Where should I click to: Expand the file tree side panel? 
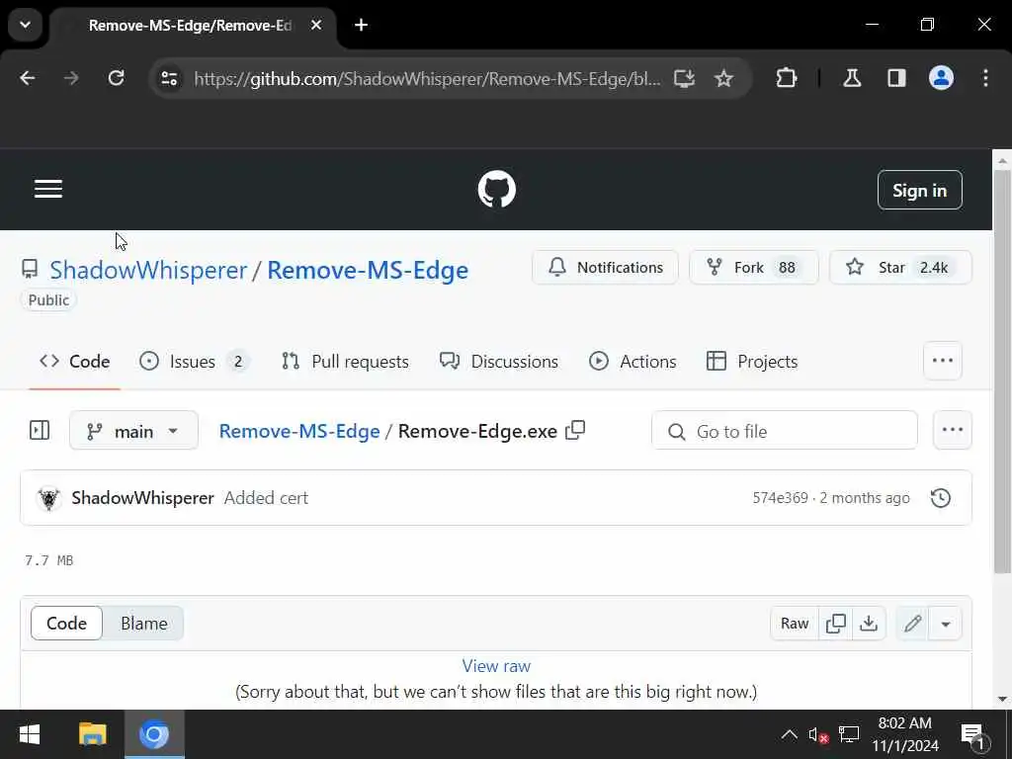click(x=40, y=431)
